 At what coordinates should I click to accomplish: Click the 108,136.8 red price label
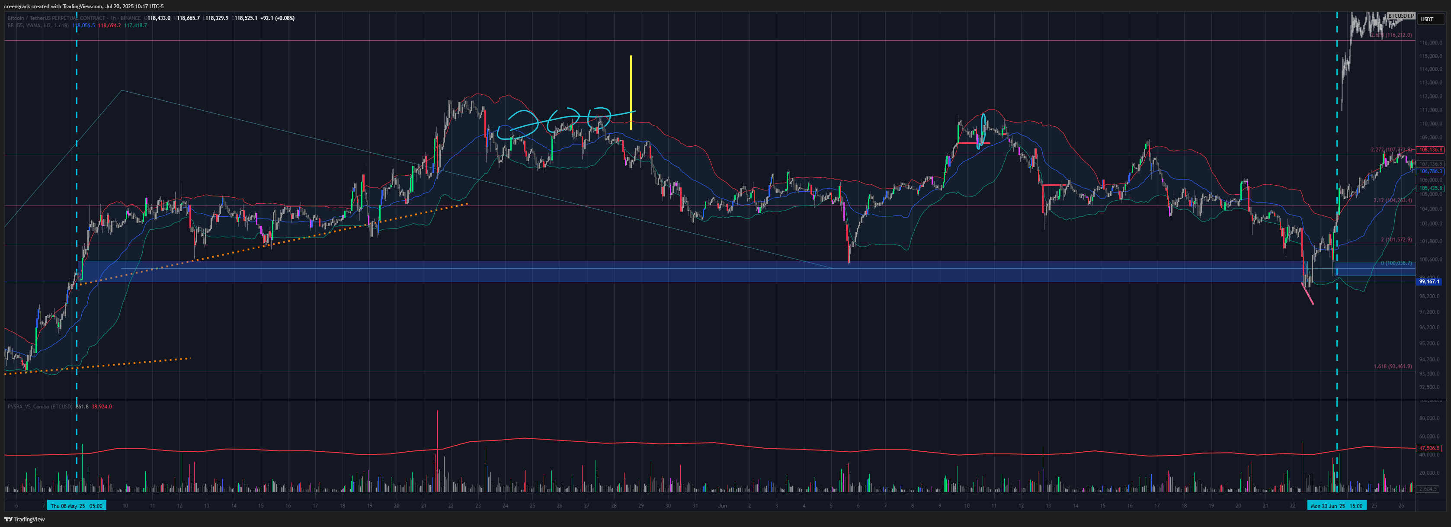1431,150
